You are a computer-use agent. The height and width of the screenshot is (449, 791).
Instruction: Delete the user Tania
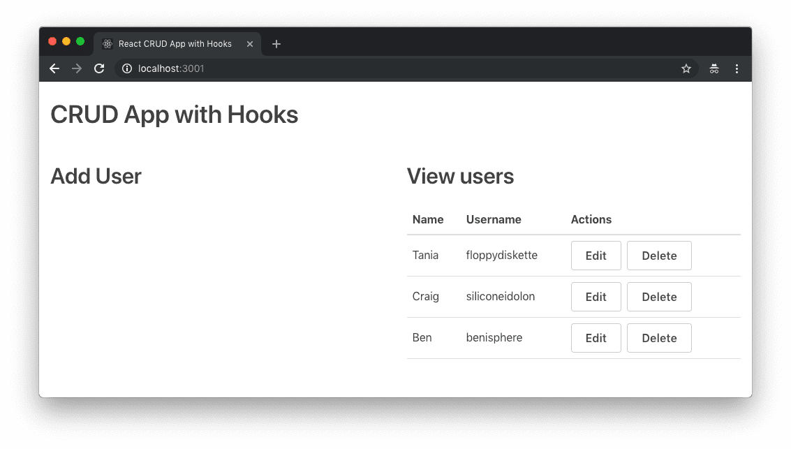(x=659, y=256)
